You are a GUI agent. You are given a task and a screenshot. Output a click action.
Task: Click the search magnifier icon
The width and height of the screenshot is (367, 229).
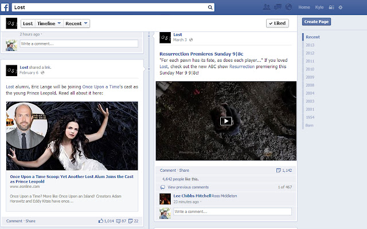coord(210,7)
